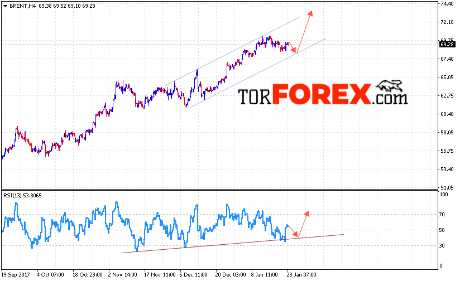The height and width of the screenshot is (281, 460).
Task: Click the RSI 70 level label
Action: [x=442, y=215]
